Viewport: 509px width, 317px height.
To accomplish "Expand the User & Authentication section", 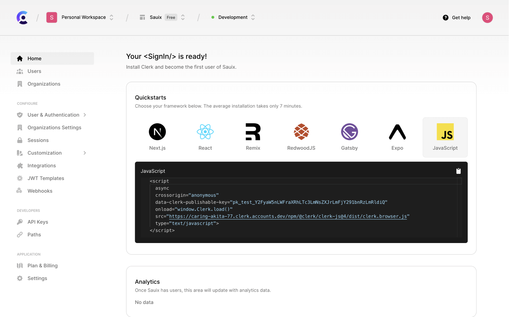I will [x=53, y=115].
